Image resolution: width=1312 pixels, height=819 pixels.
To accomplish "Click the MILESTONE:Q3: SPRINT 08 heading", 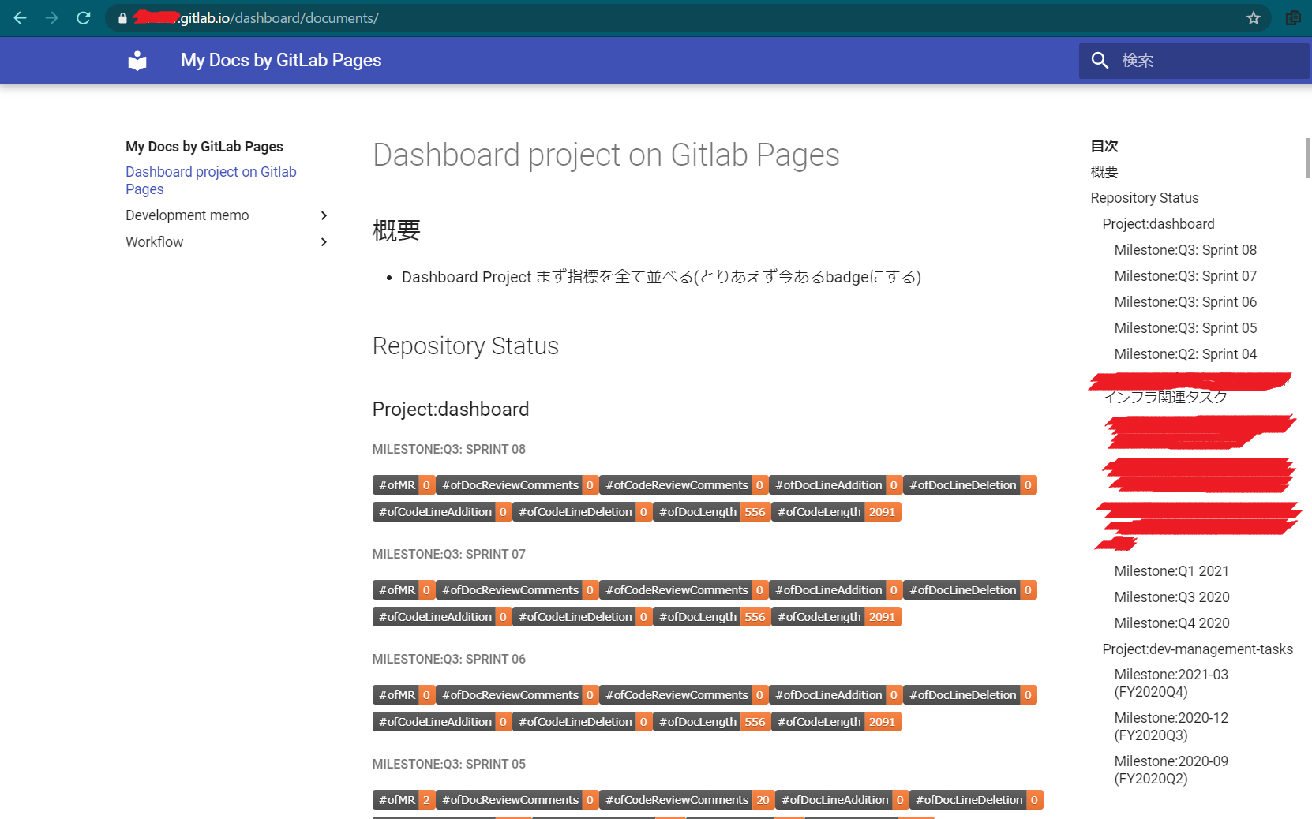I will pos(449,450).
